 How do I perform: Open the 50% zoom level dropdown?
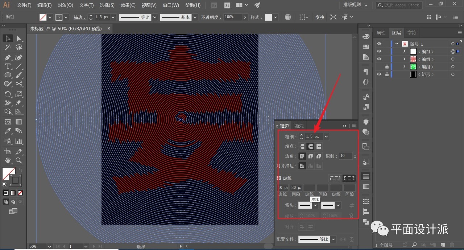pyautogui.click(x=50, y=246)
